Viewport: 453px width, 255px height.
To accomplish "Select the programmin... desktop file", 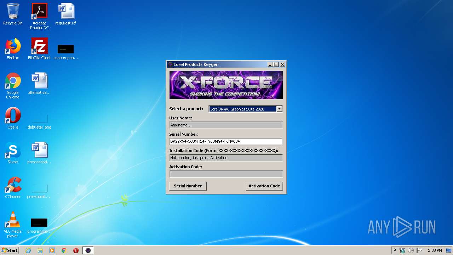I will pos(39,225).
